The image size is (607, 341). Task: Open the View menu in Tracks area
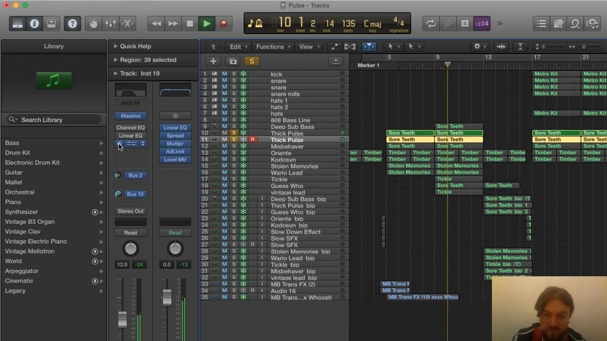pyautogui.click(x=309, y=47)
